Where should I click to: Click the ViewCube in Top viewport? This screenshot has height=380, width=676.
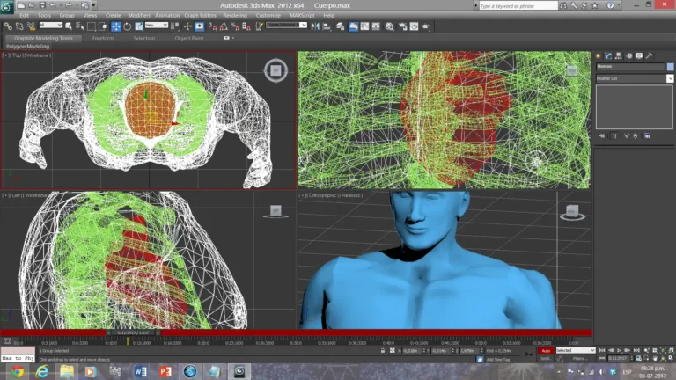tap(276, 69)
